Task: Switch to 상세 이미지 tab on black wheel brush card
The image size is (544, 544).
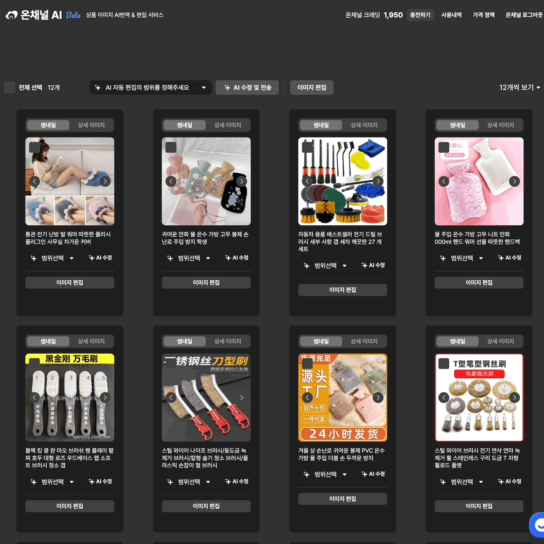Action: pos(91,341)
